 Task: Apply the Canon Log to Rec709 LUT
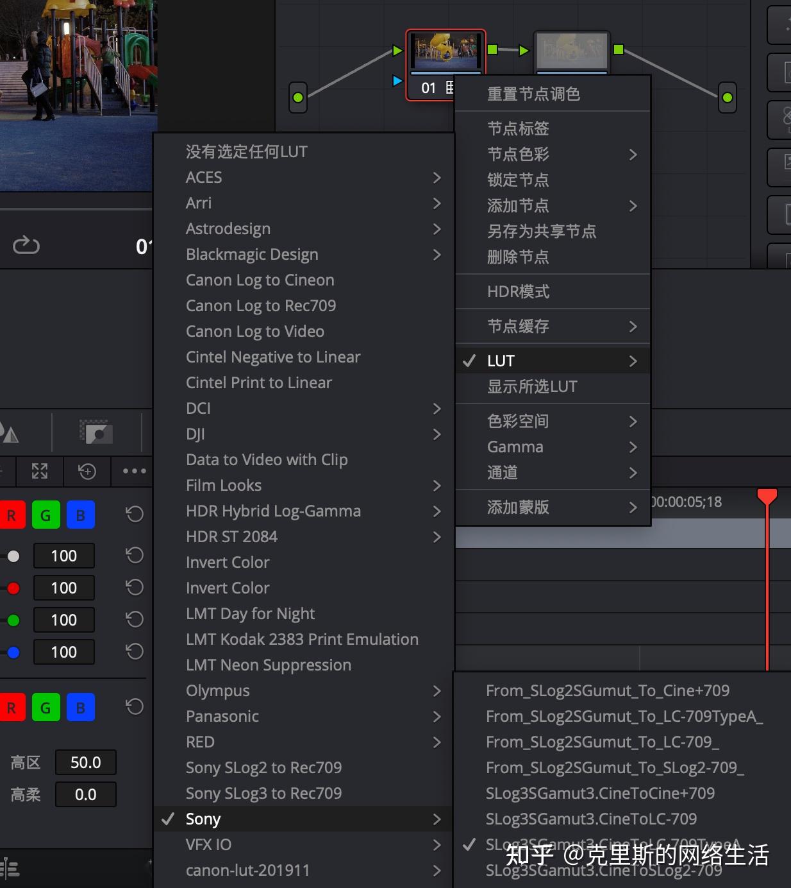261,305
